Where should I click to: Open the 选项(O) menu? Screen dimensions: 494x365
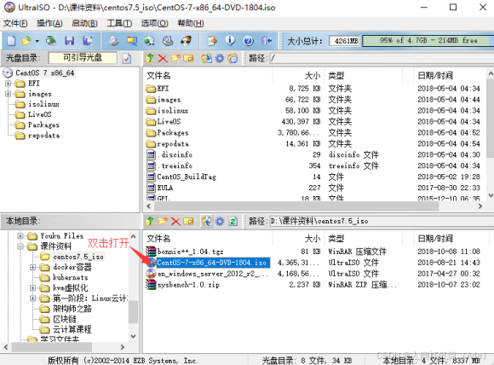tap(154, 23)
